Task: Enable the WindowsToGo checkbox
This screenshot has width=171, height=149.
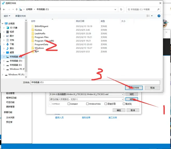Action: click(x=87, y=104)
